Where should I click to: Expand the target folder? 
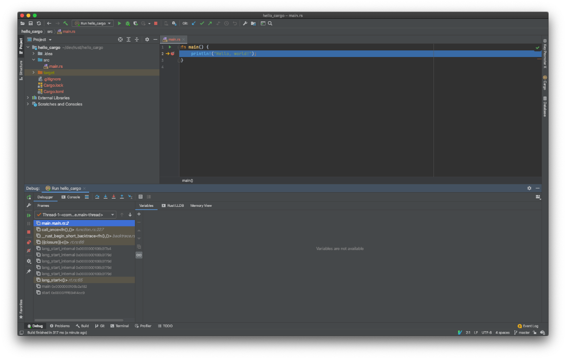click(x=33, y=73)
